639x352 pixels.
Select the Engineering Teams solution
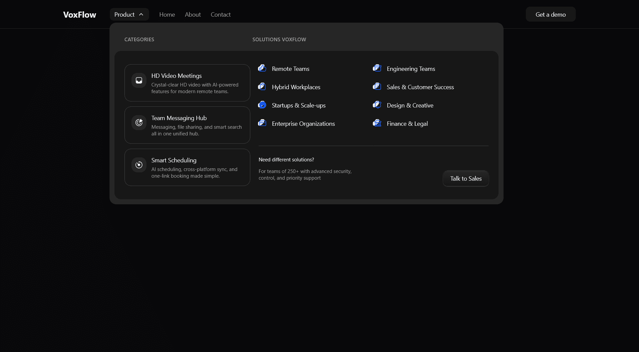(x=411, y=69)
